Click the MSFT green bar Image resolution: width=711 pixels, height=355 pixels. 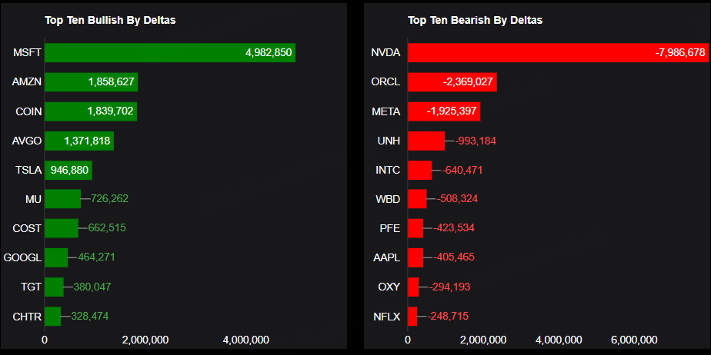coord(169,53)
